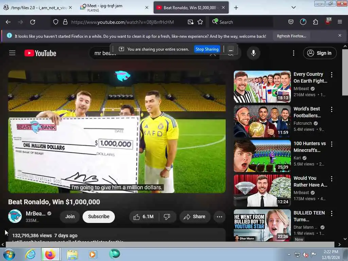
Task: Open the Firefox extensions puzzle icon
Action: pyautogui.click(x=315, y=22)
